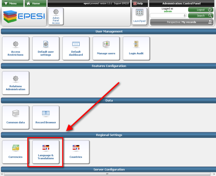Screen dimensions: 216x176
Task: Click epesi powered version 1.3.1 text
Action: click(x=98, y=3)
